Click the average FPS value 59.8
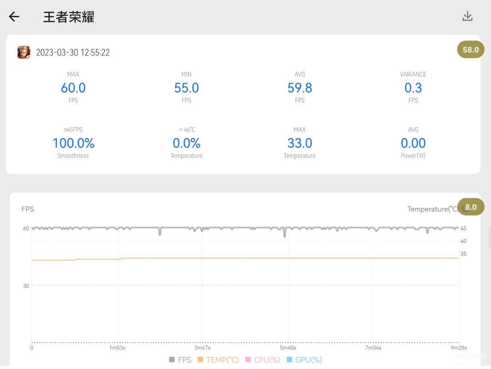The width and height of the screenshot is (491, 369). pyautogui.click(x=300, y=88)
